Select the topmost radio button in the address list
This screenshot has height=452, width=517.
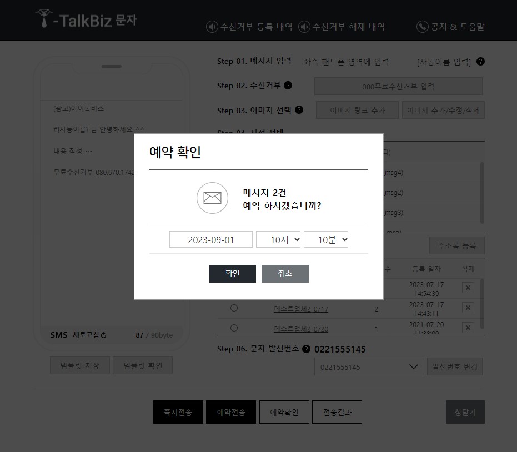pyautogui.click(x=234, y=288)
